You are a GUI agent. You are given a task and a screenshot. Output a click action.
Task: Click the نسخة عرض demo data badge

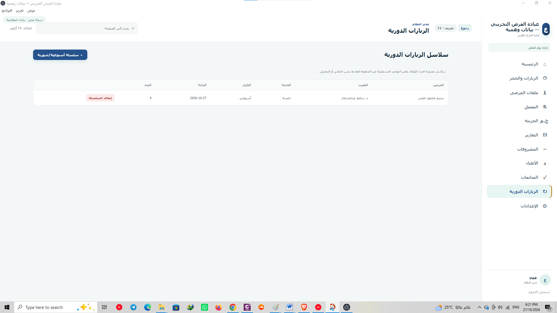point(25,20)
